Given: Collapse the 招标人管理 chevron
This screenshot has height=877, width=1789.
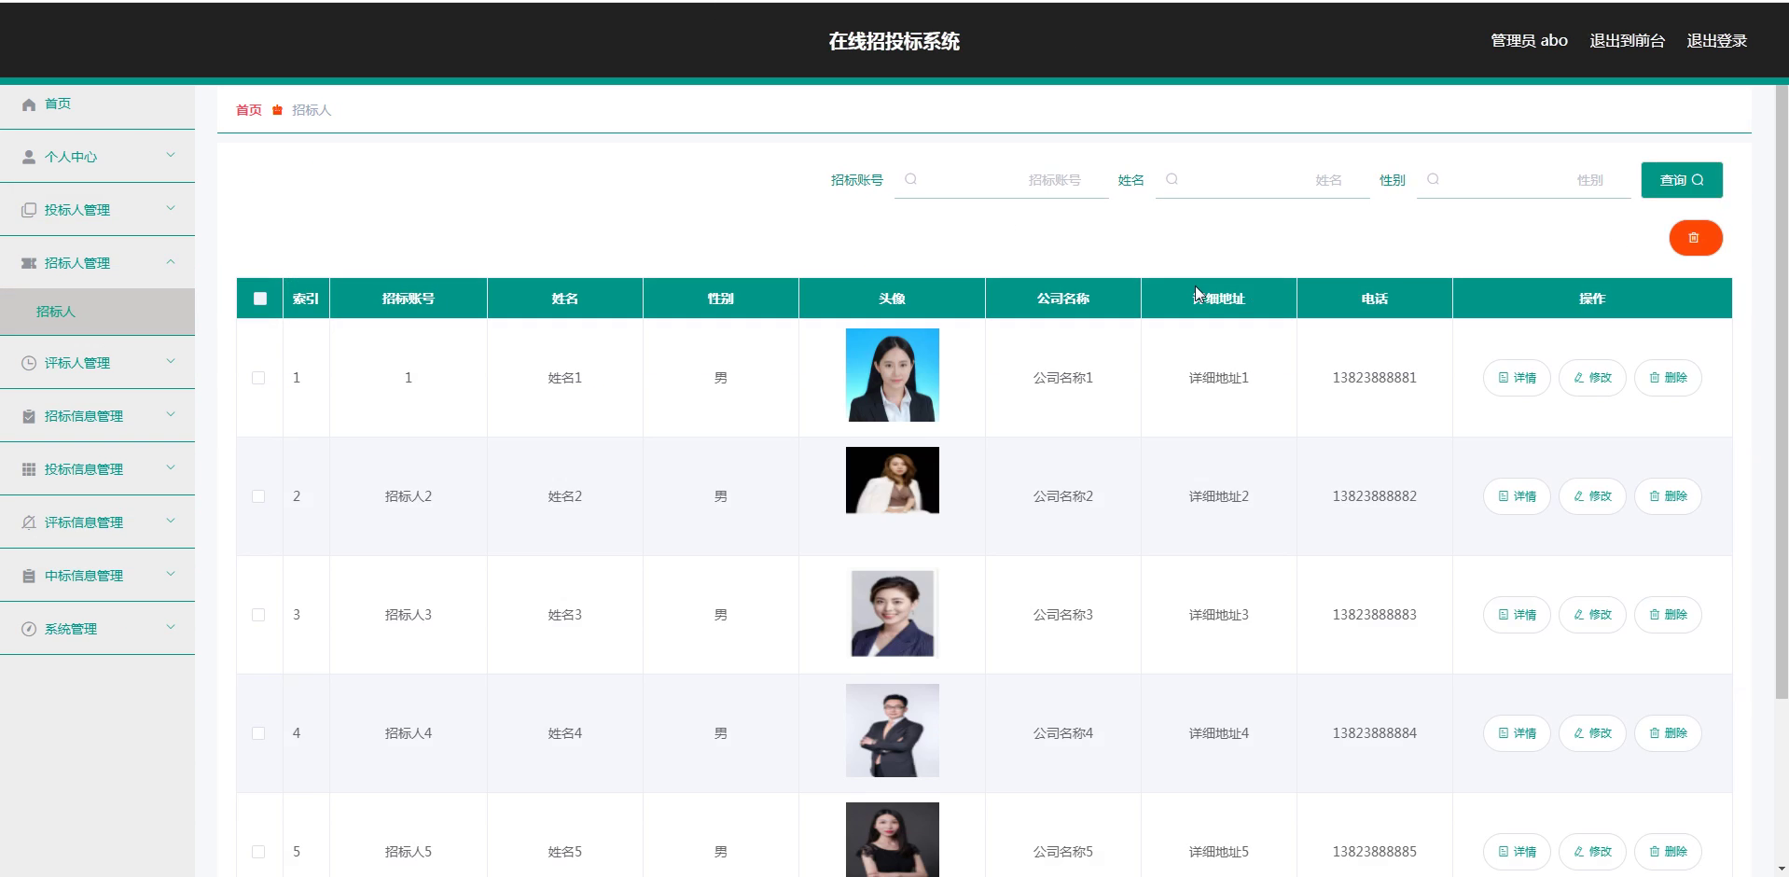Looking at the screenshot, I should pyautogui.click(x=171, y=261).
